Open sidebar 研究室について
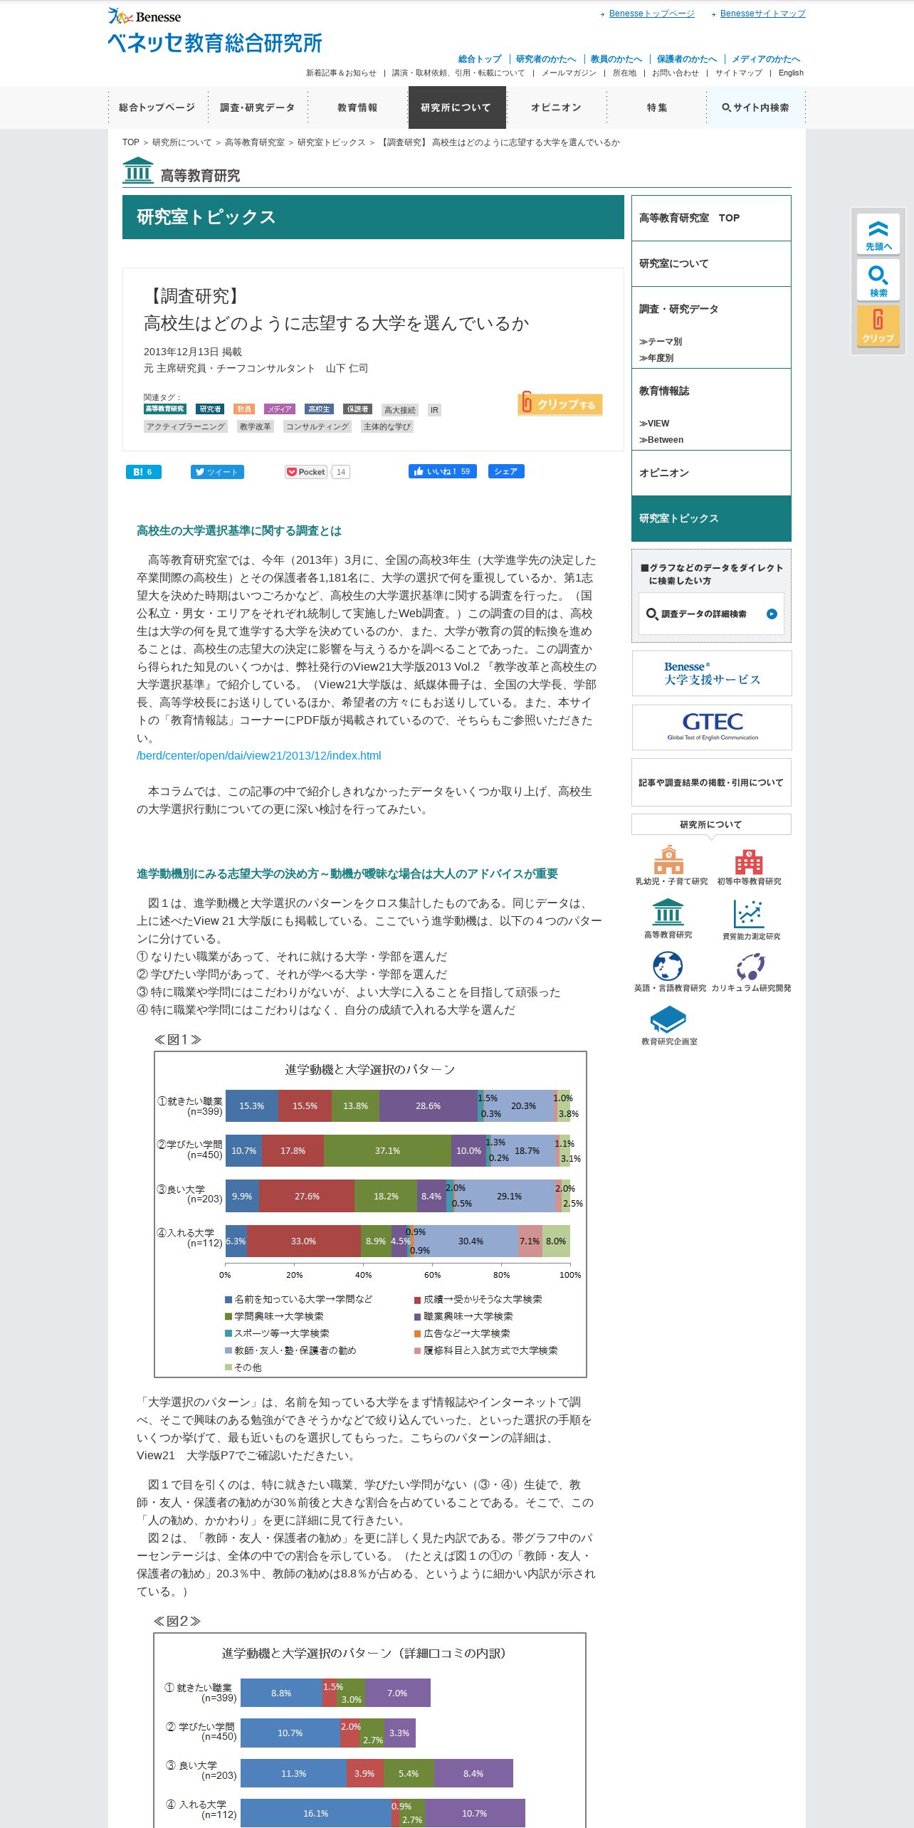Viewport: 914px width, 1828px height. (x=711, y=263)
